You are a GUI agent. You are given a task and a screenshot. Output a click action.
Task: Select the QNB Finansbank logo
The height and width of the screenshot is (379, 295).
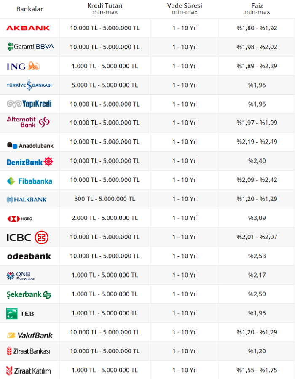[21, 275]
